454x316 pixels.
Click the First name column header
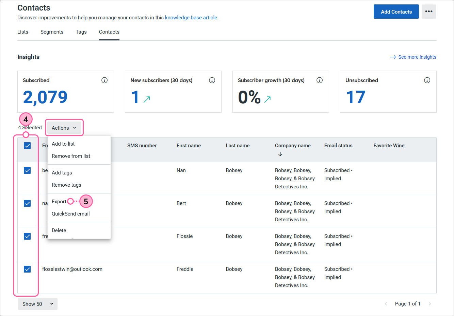(x=189, y=146)
